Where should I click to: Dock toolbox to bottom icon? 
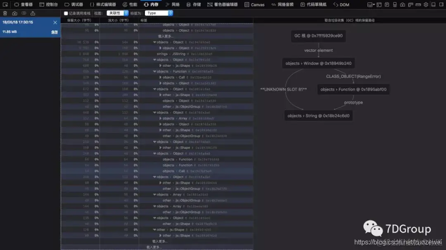[434, 5]
